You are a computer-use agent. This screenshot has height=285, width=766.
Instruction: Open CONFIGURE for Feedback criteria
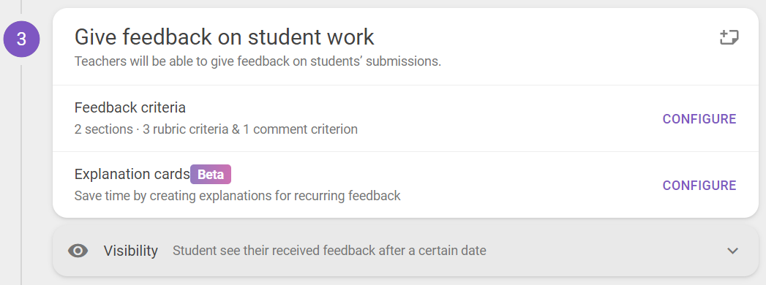(x=699, y=119)
